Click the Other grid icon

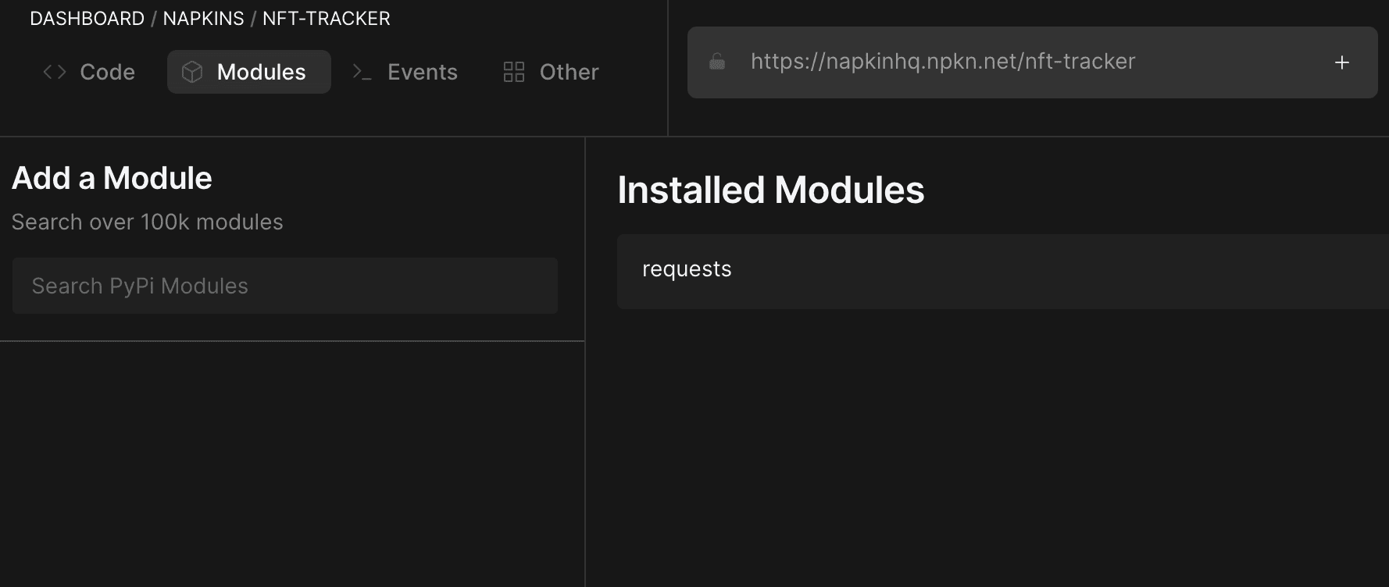tap(514, 72)
